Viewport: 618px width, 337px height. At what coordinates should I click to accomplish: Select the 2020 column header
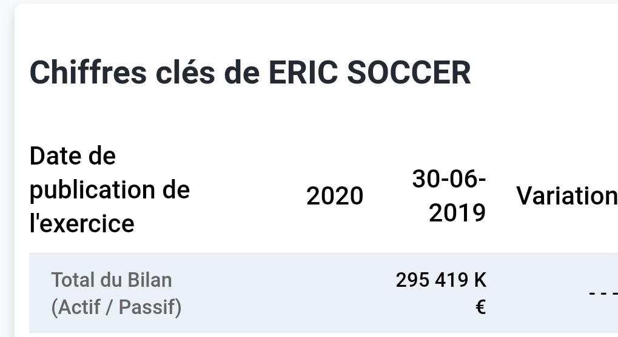click(x=335, y=196)
